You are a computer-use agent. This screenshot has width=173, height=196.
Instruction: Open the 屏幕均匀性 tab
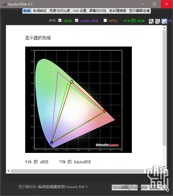[x=98, y=11]
